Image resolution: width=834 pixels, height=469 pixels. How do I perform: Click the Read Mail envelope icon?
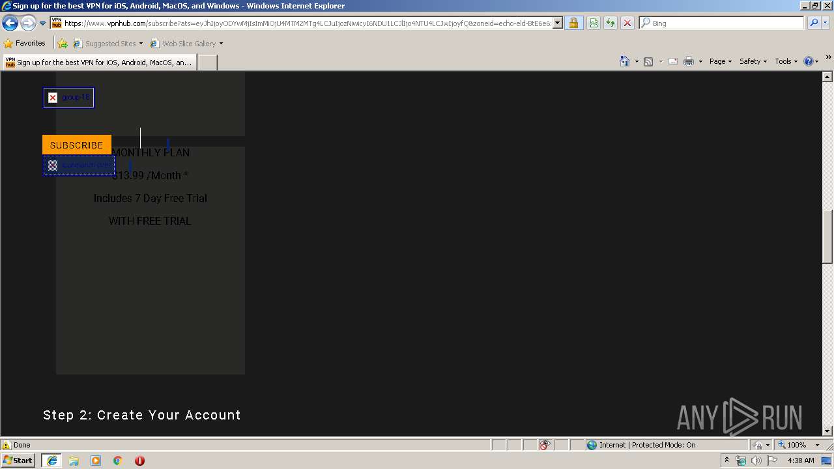click(x=673, y=61)
